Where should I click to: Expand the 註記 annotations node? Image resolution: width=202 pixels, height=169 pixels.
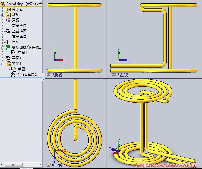(2, 15)
